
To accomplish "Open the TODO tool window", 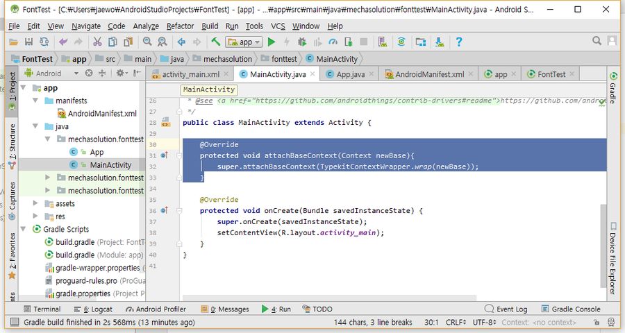I will click(x=317, y=309).
